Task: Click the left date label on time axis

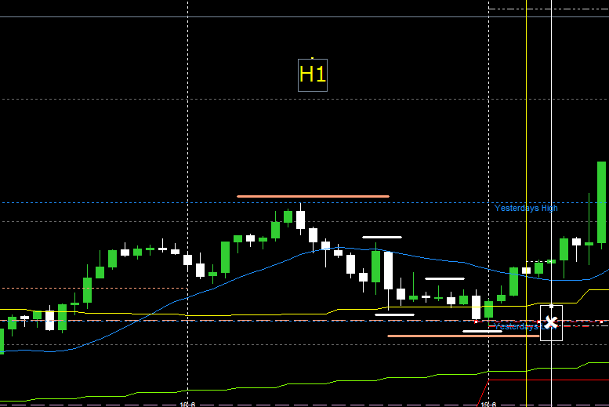Action: 187,404
